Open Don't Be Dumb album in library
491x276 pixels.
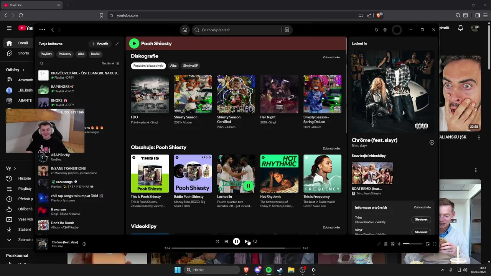(80, 225)
